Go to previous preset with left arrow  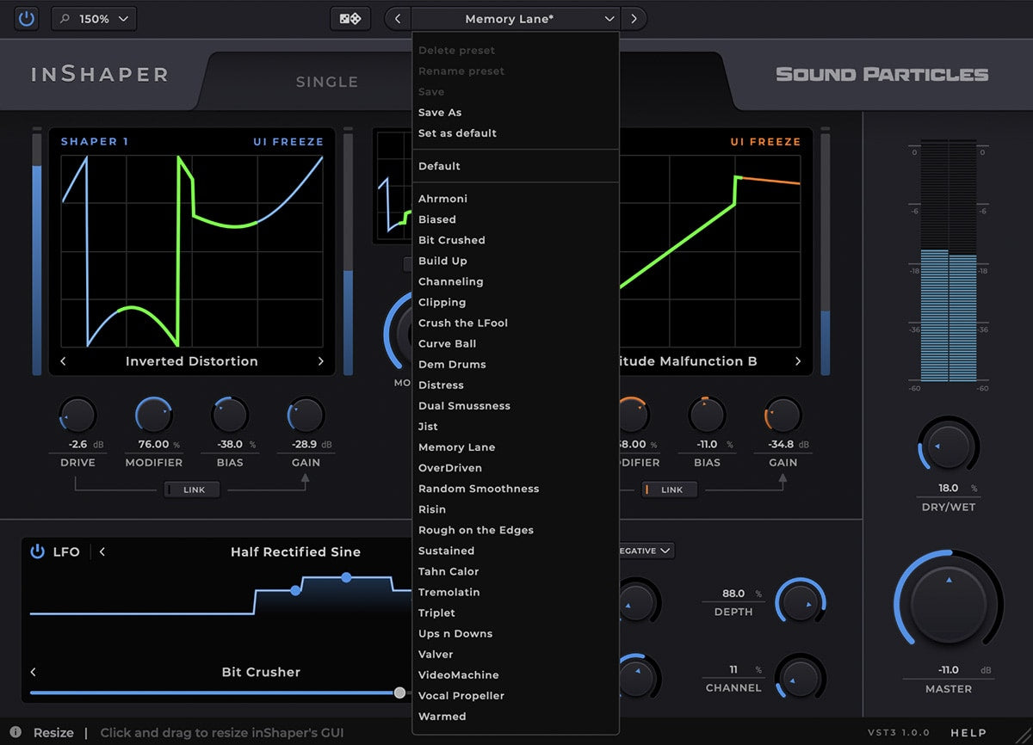tap(397, 18)
